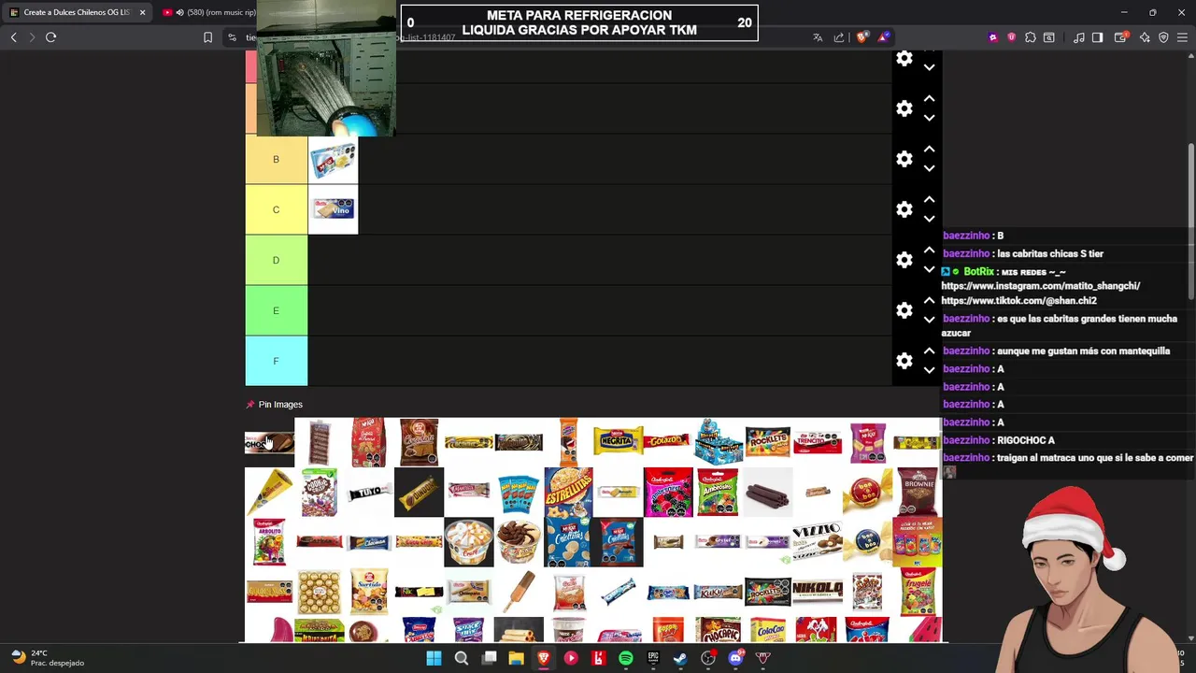Move tier B row down

929,169
